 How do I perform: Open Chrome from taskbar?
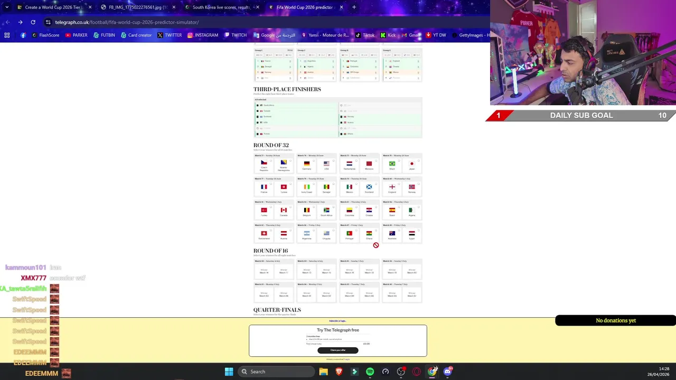432,372
